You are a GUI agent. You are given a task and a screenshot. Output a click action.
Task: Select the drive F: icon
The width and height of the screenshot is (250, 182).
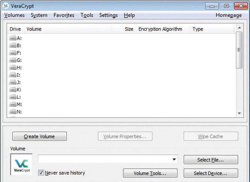tap(13, 53)
